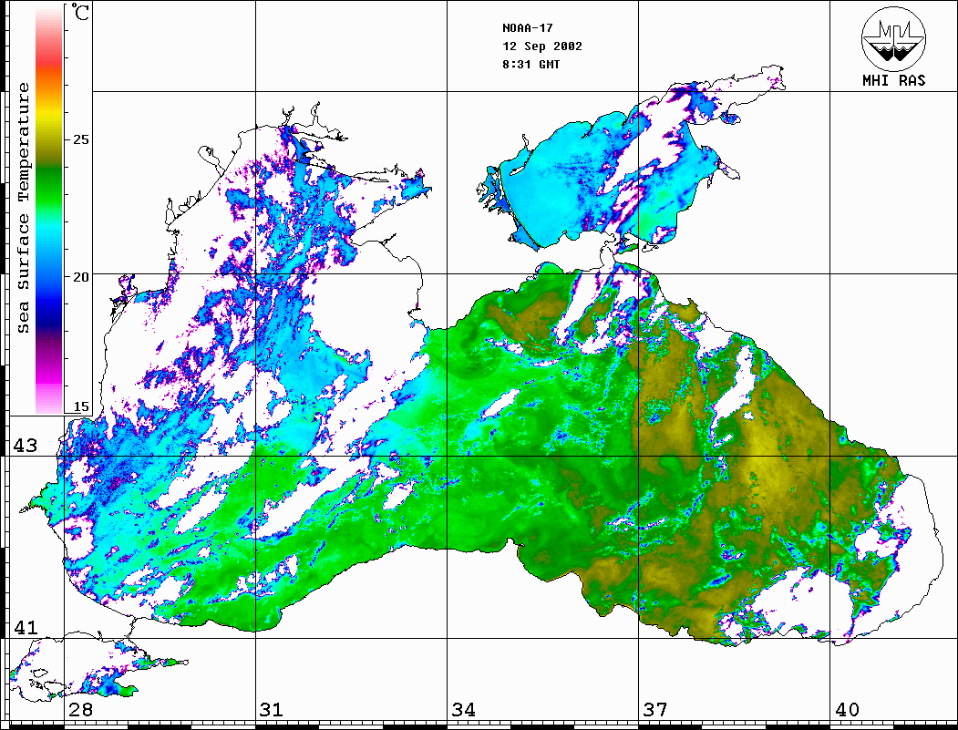958x730 pixels.
Task: Click the "MHI RAS" label text
Action: [x=894, y=80]
